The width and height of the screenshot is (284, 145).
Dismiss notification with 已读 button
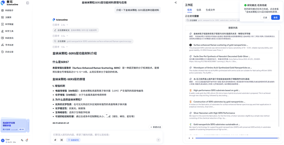[265, 17]
